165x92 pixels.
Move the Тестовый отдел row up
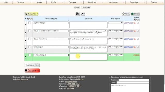[25, 56]
